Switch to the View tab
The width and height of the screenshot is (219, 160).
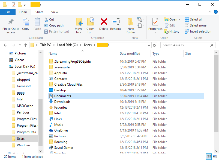click(x=55, y=12)
